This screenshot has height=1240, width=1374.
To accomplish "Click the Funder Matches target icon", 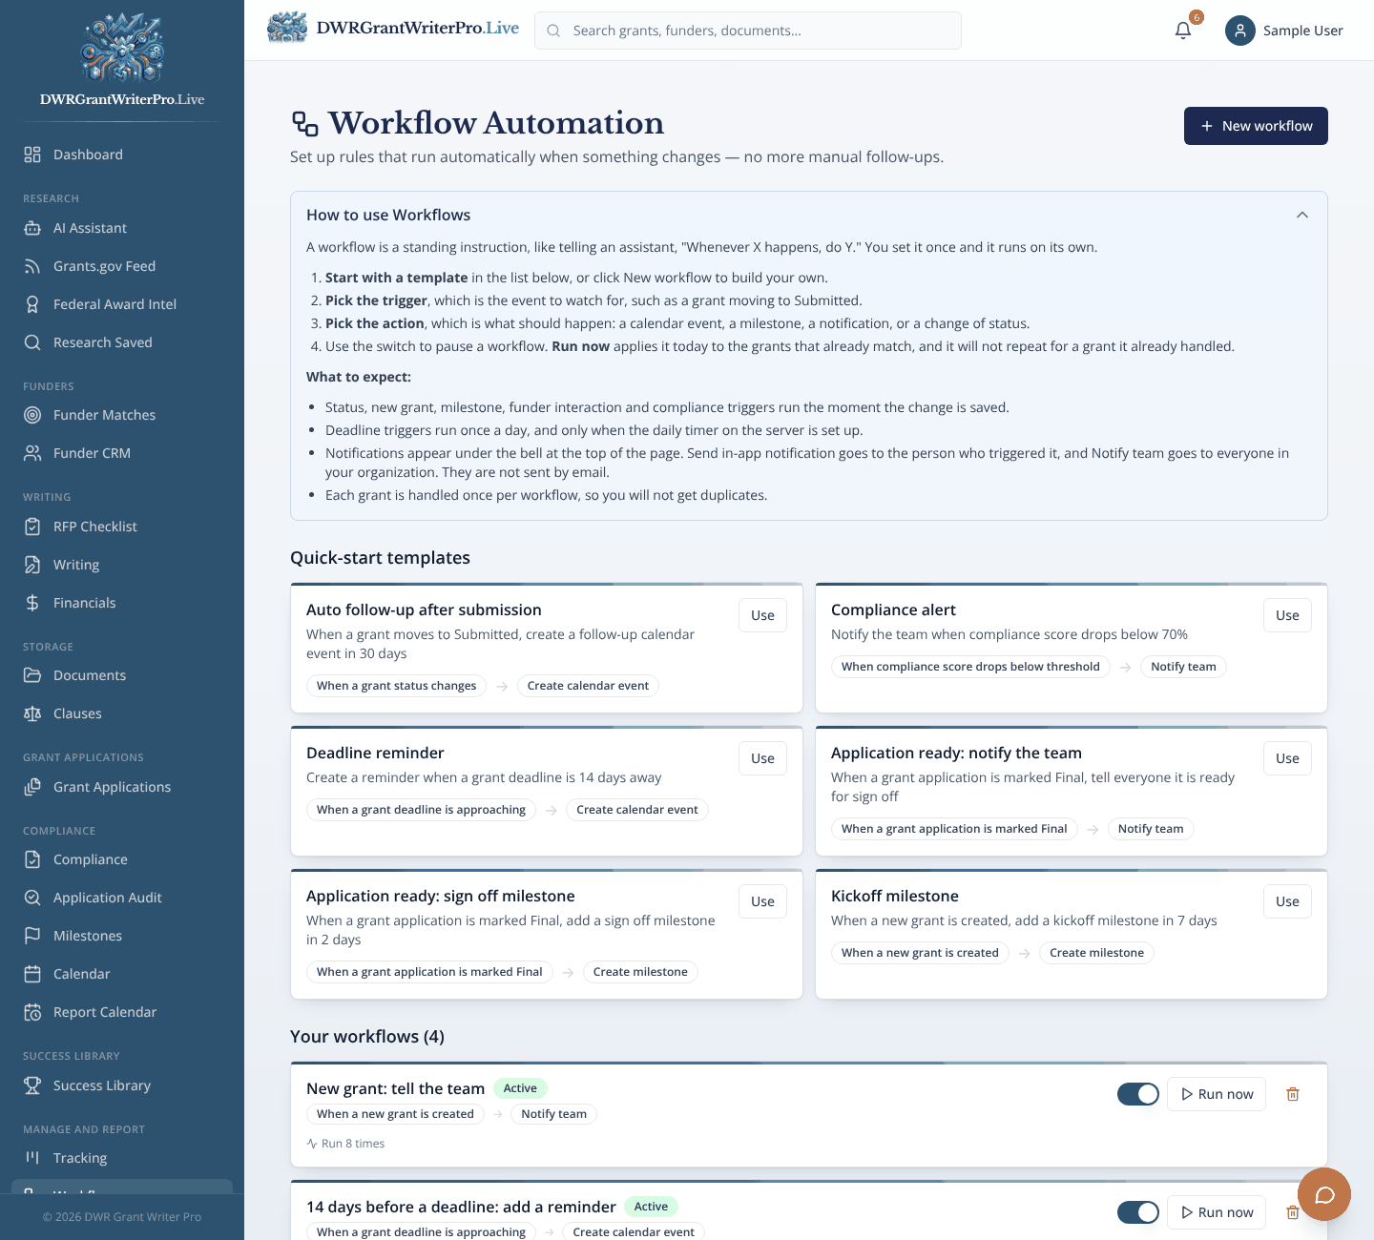I will coord(32,415).
